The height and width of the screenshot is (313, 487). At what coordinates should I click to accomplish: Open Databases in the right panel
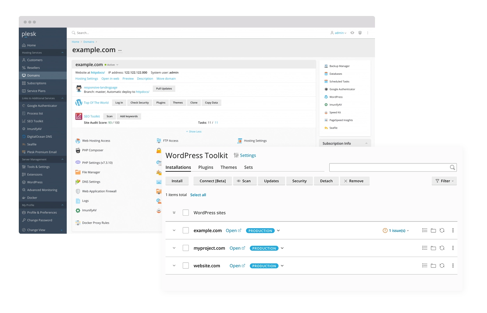coord(336,74)
